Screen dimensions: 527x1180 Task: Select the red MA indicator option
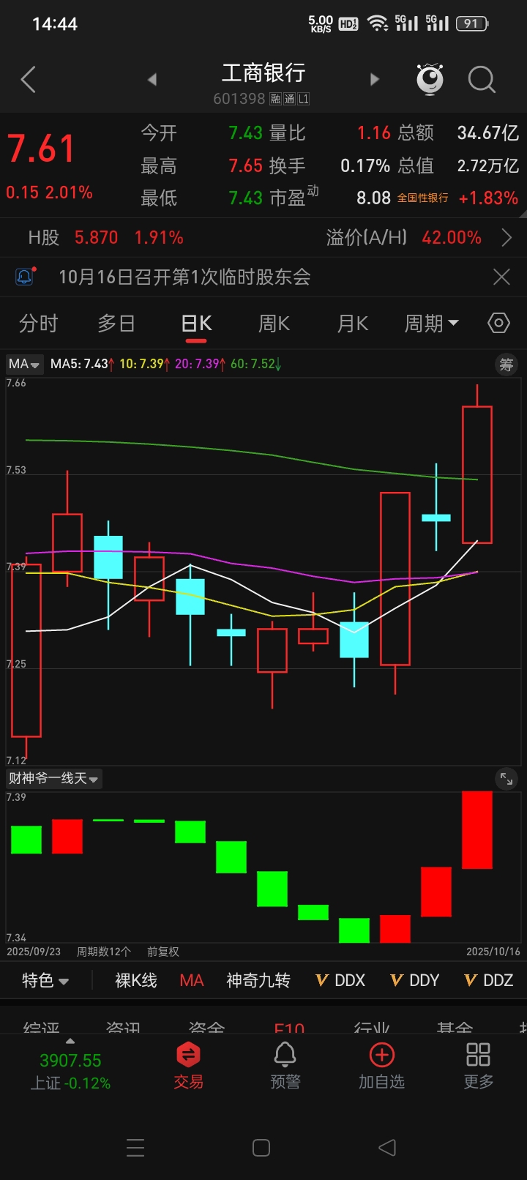coord(192,980)
